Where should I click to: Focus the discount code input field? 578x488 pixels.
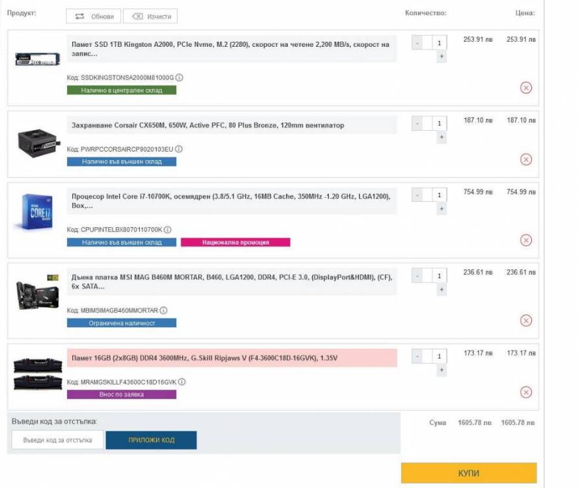pos(57,440)
